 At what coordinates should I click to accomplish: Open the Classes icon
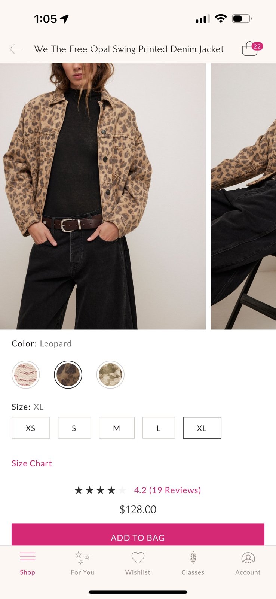point(193,558)
